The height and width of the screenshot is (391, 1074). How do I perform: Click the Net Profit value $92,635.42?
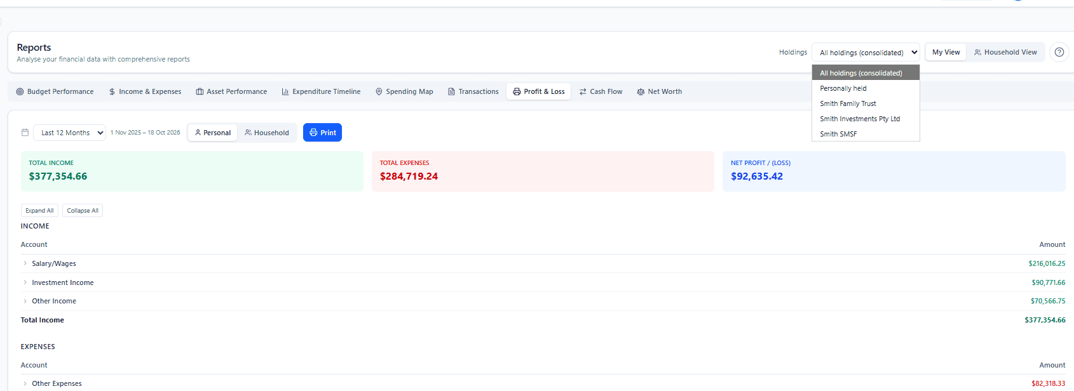point(757,176)
